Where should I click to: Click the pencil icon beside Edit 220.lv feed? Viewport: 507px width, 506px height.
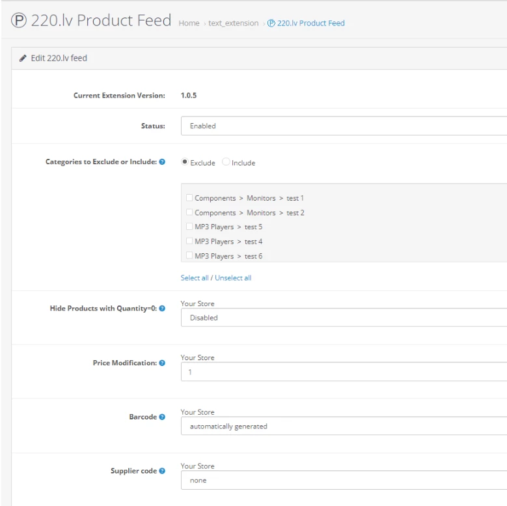click(x=23, y=59)
